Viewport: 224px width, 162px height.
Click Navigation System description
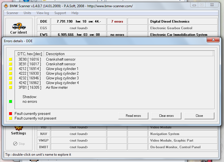165,134
